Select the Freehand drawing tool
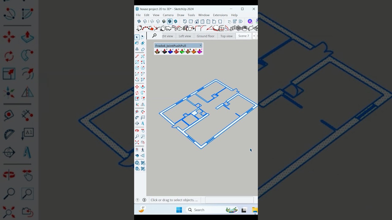Viewport: 392px width, 220px height. (x=143, y=56)
